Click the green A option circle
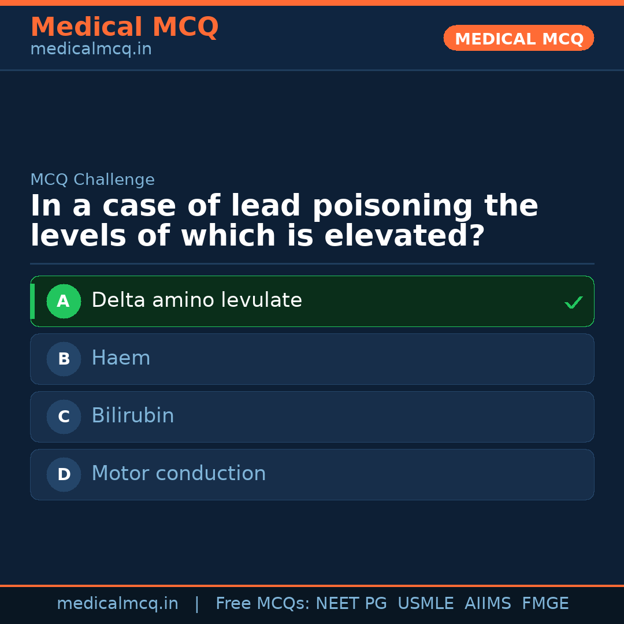Screen dimensions: 624x624 click(64, 301)
